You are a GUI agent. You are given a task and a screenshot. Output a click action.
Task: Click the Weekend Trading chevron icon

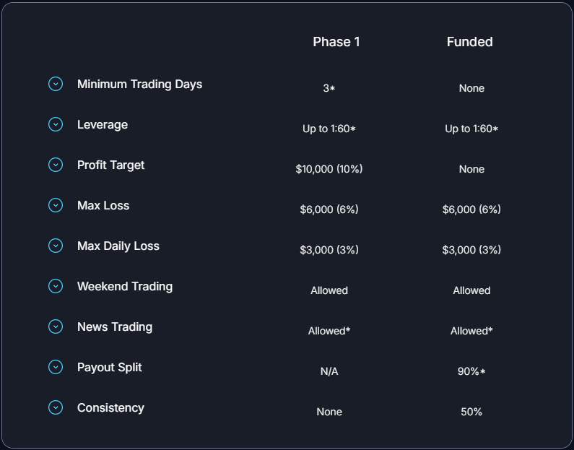(56, 286)
